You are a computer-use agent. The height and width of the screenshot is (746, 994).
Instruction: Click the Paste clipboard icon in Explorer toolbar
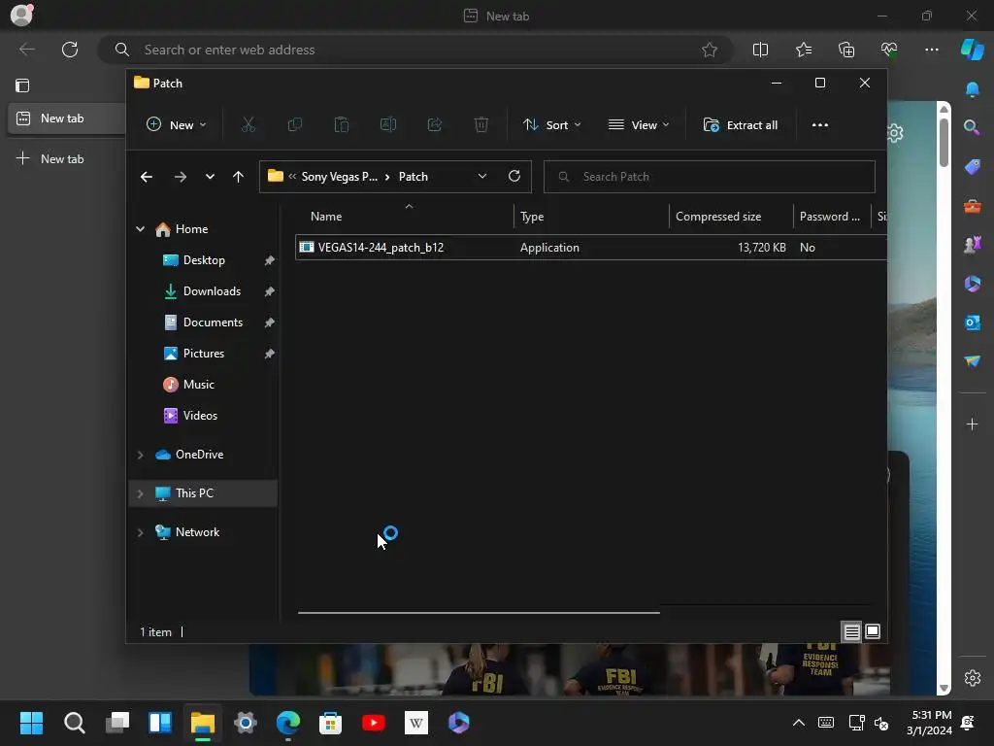click(x=341, y=125)
